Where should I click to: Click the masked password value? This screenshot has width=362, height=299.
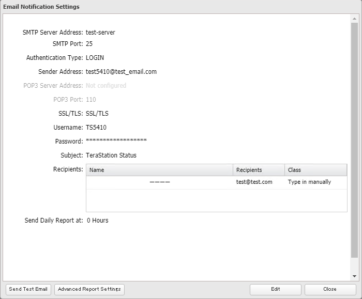pyautogui.click(x=116, y=141)
